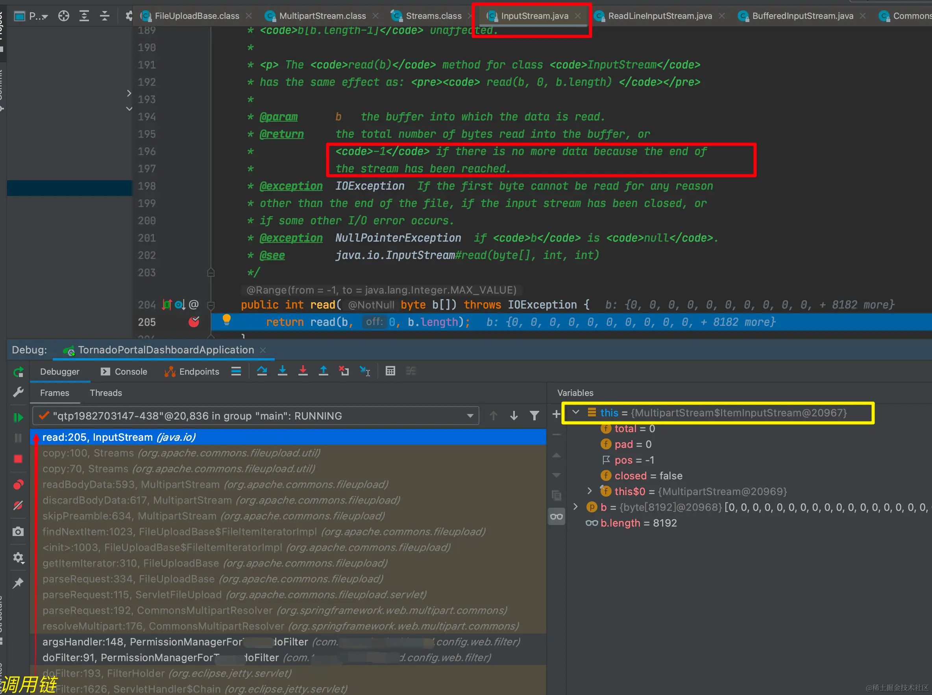Open the Threads tab
Screen dimensions: 932x695
click(x=105, y=393)
